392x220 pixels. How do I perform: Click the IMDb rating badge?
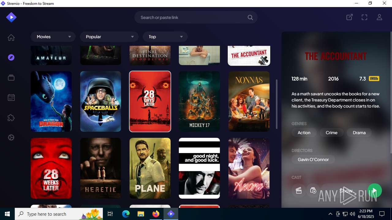tap(374, 79)
